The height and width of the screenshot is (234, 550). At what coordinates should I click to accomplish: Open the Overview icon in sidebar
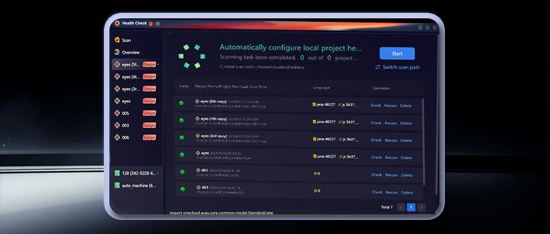click(x=117, y=53)
